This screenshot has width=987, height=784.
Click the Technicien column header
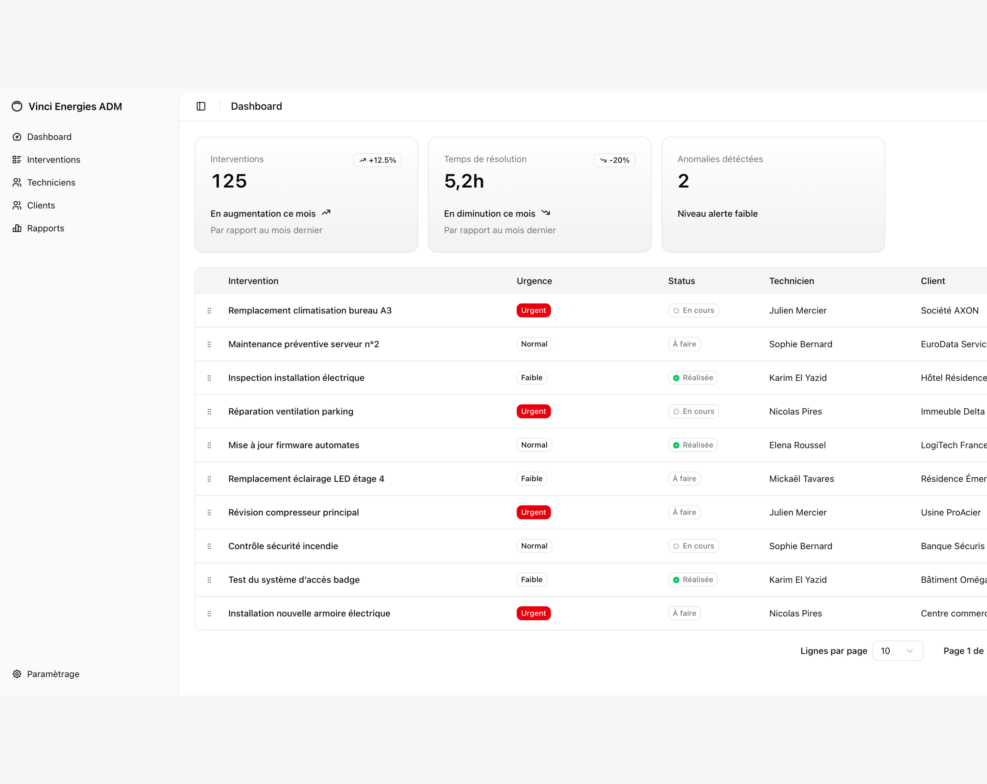[x=792, y=281]
